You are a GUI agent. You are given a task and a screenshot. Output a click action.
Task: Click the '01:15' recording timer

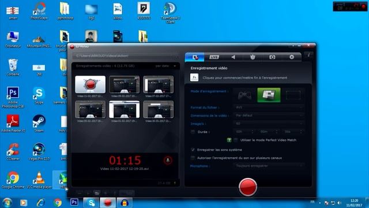click(125, 161)
